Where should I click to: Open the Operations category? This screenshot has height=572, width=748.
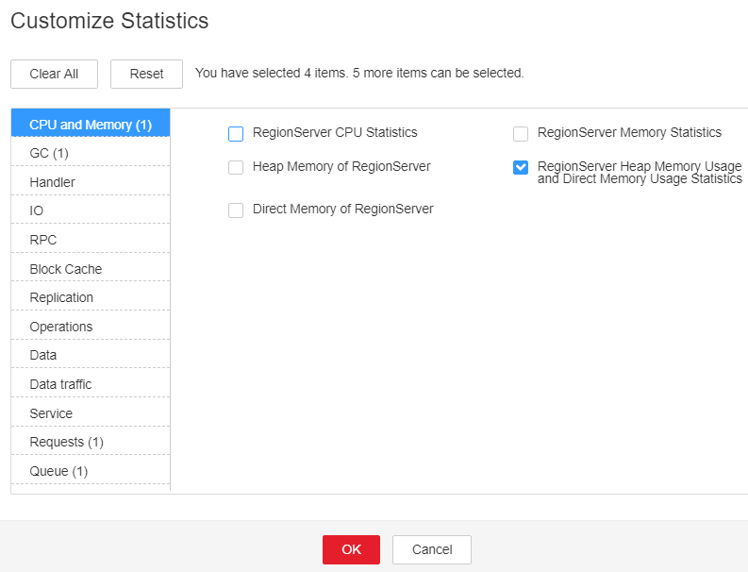click(91, 326)
